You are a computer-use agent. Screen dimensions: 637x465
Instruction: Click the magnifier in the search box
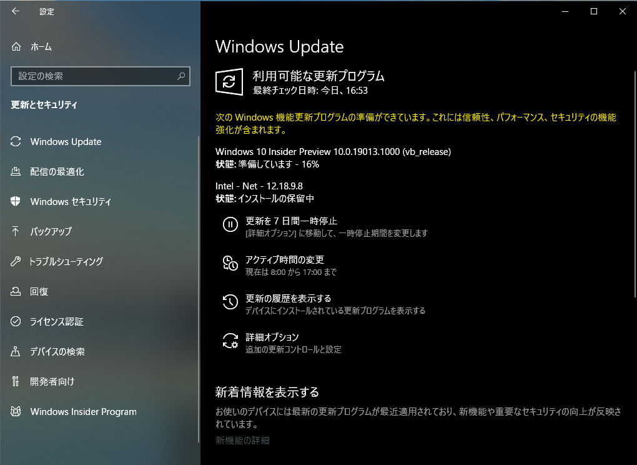click(182, 76)
